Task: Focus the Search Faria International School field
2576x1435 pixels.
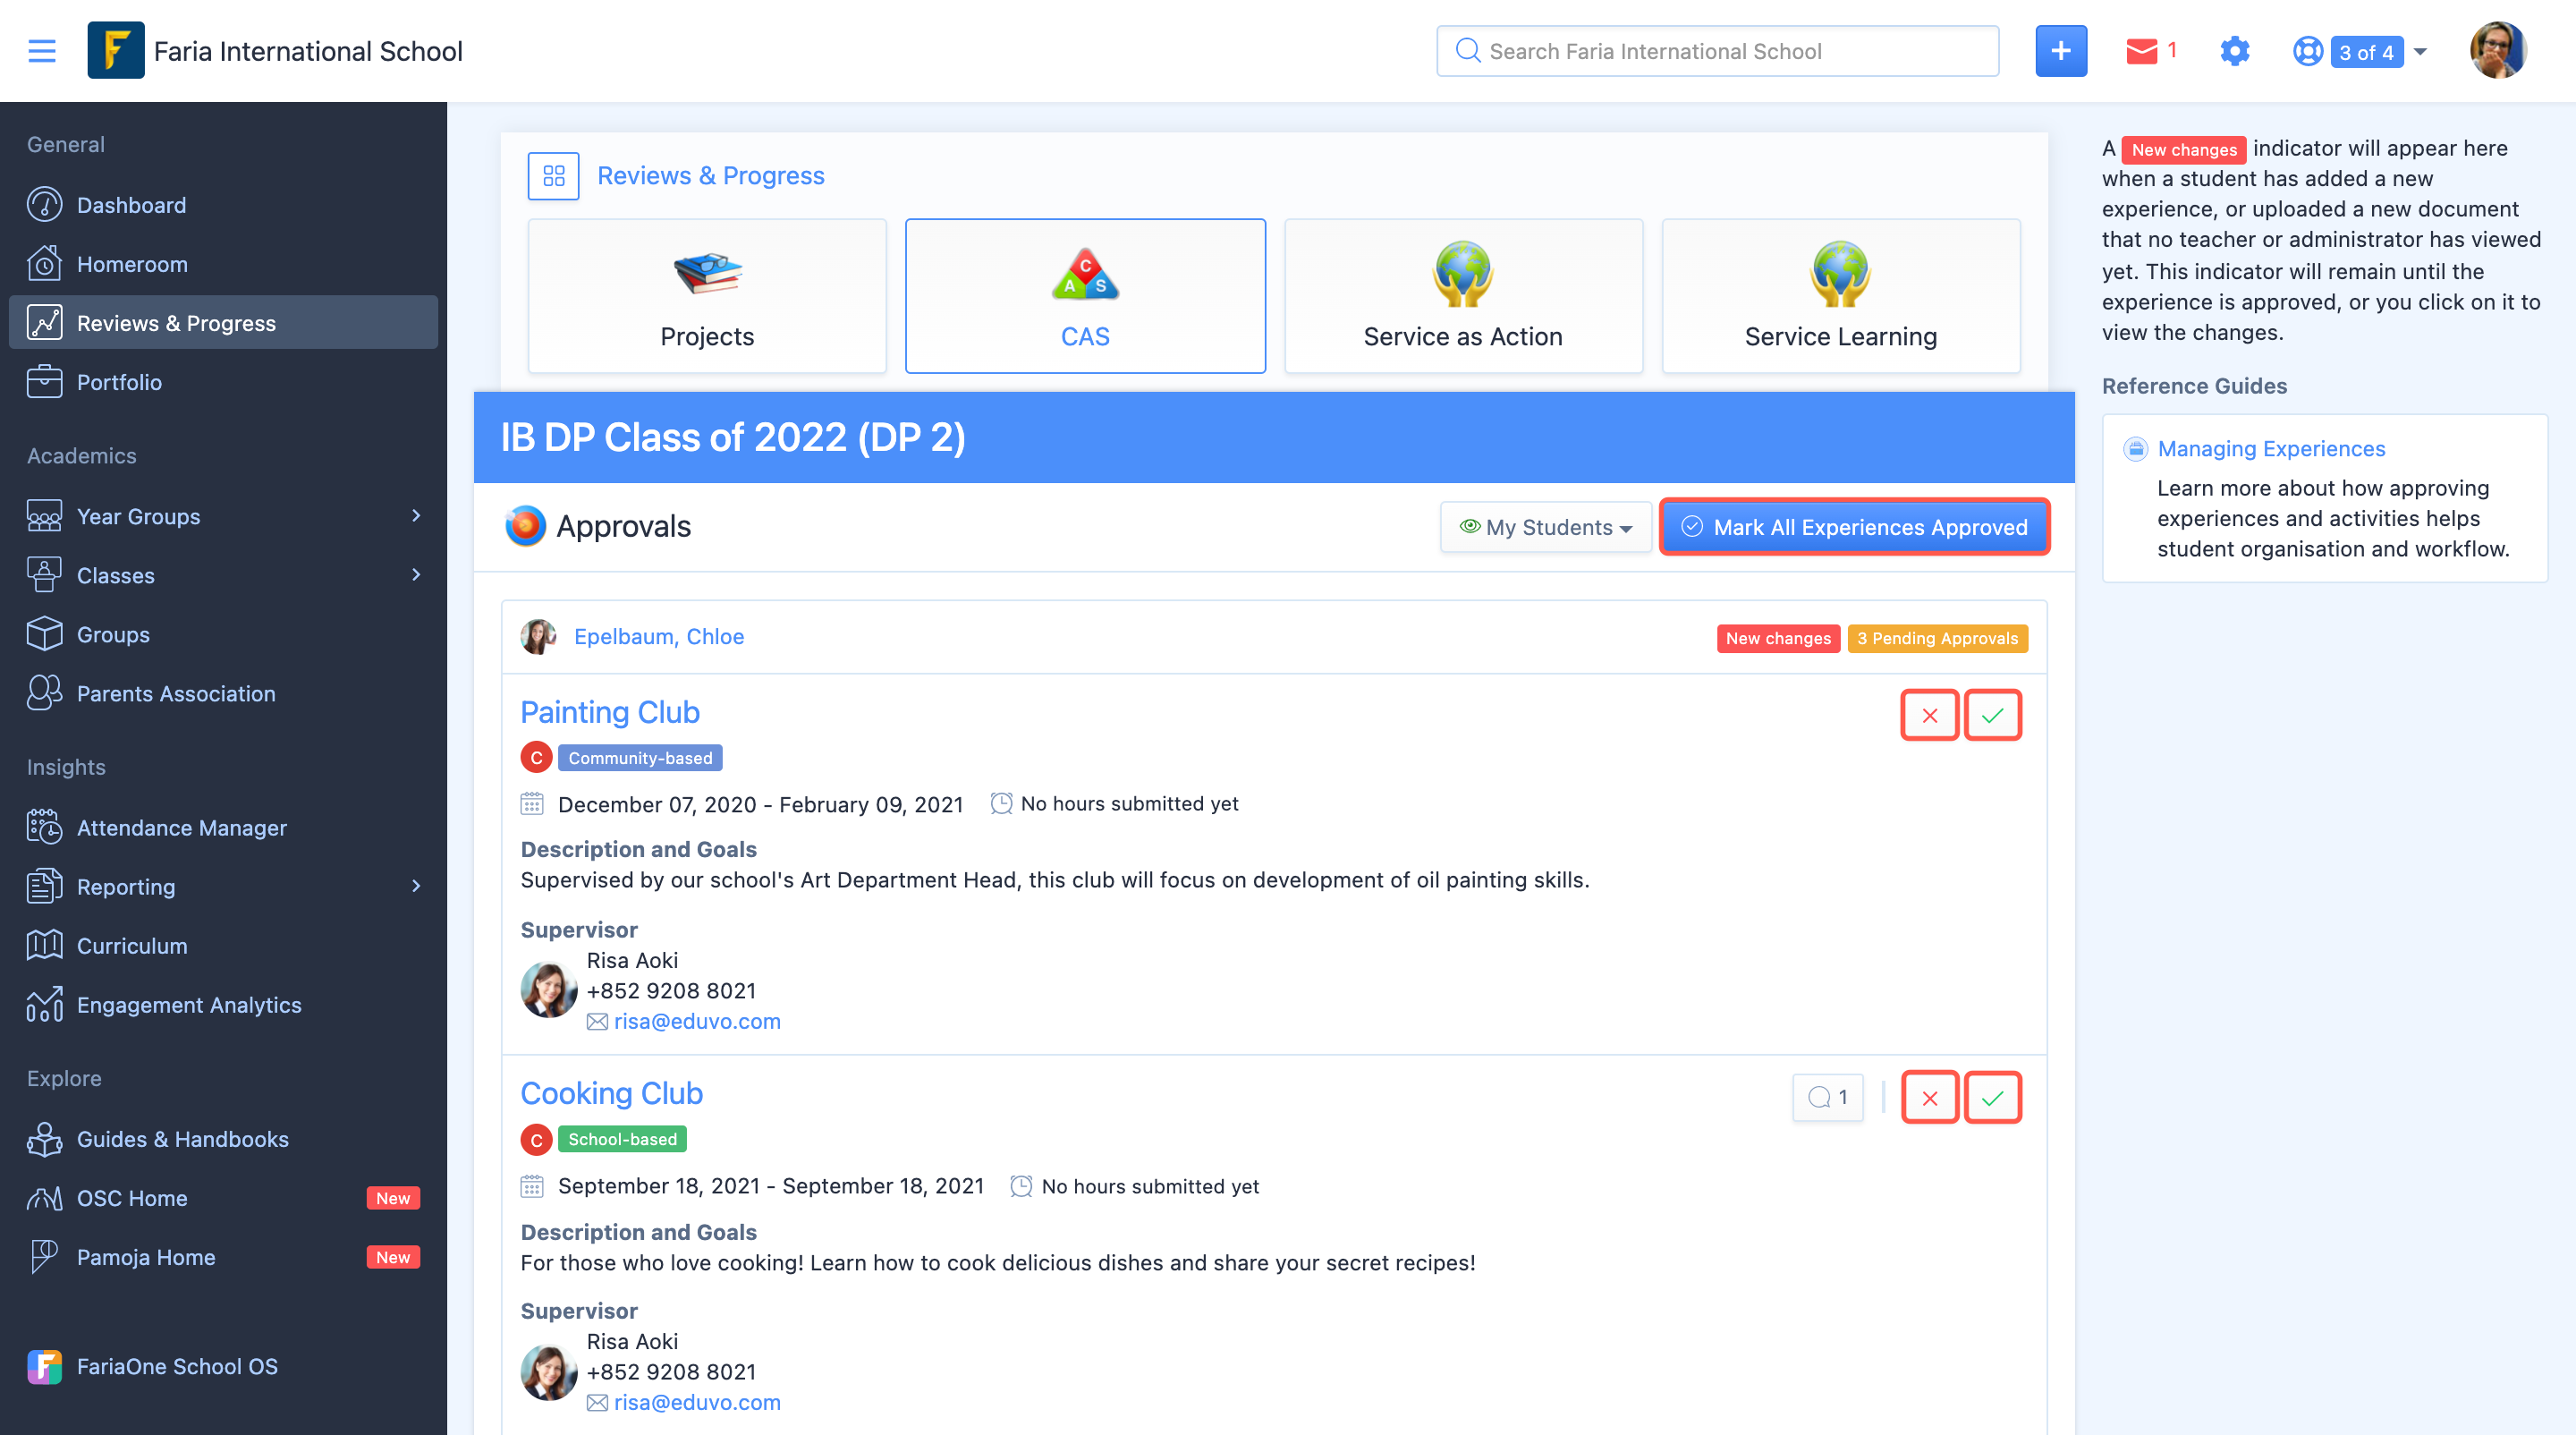Action: tap(1717, 51)
